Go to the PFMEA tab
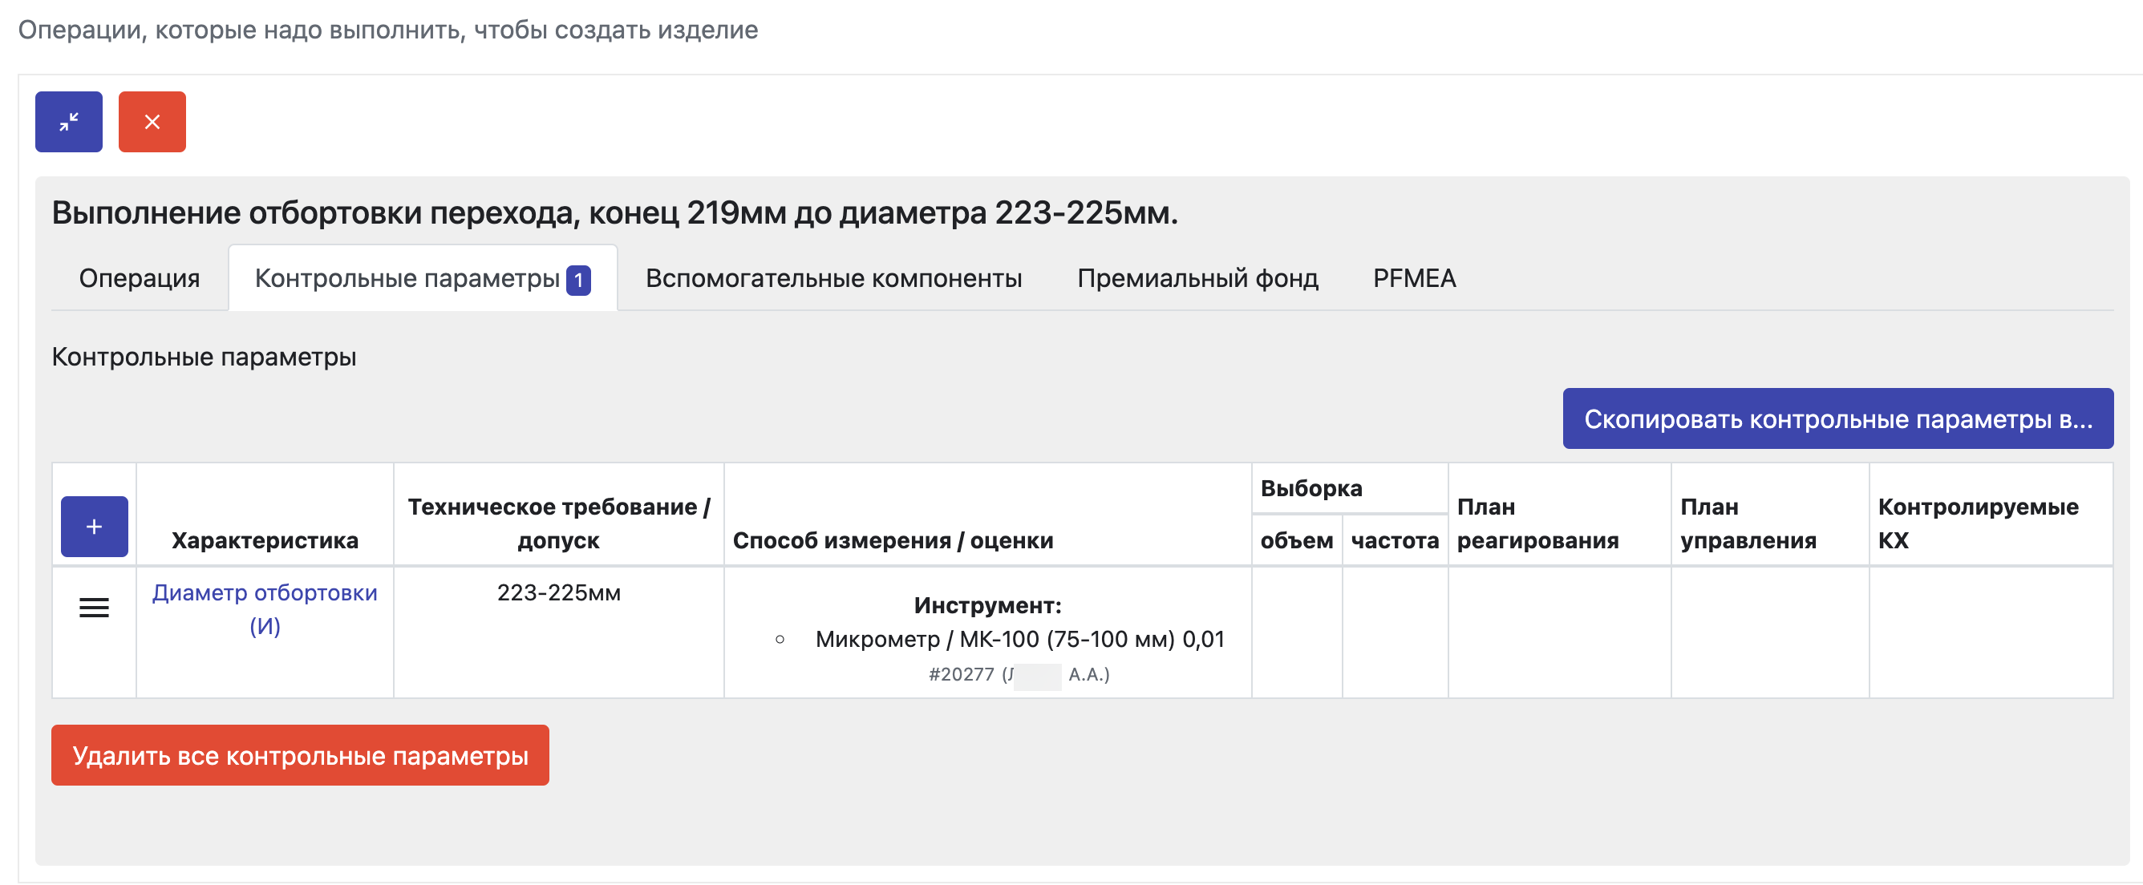2143x885 pixels. (1414, 278)
